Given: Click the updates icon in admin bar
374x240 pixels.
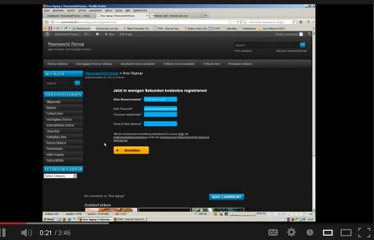Looking at the screenshot, I should pos(87,35).
